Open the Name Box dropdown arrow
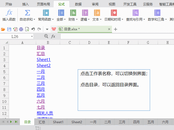The image size is (174, 130). [32, 36]
